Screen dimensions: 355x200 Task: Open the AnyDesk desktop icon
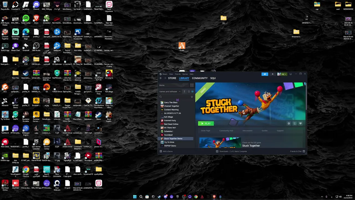[x=15, y=184]
